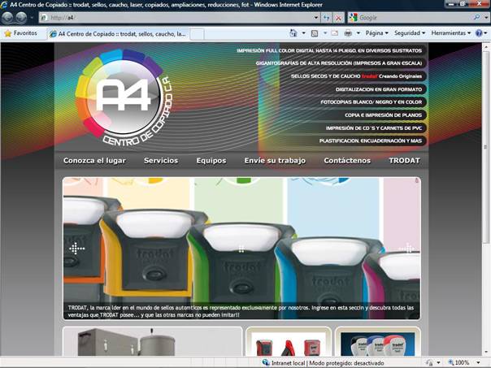Open Favoritos star panel
The width and height of the screenshot is (491, 368).
(20, 33)
